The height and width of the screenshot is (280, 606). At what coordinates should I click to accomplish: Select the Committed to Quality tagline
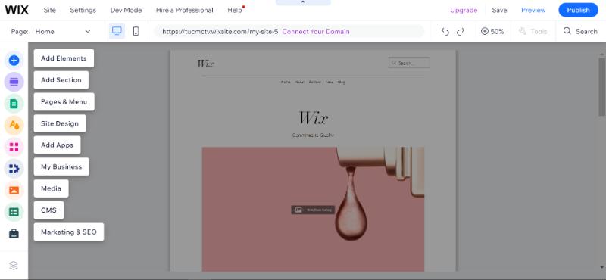(313, 135)
